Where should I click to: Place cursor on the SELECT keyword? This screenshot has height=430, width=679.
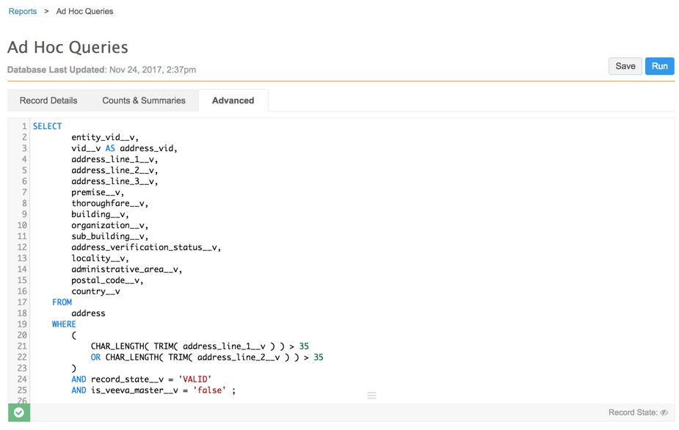click(x=48, y=126)
